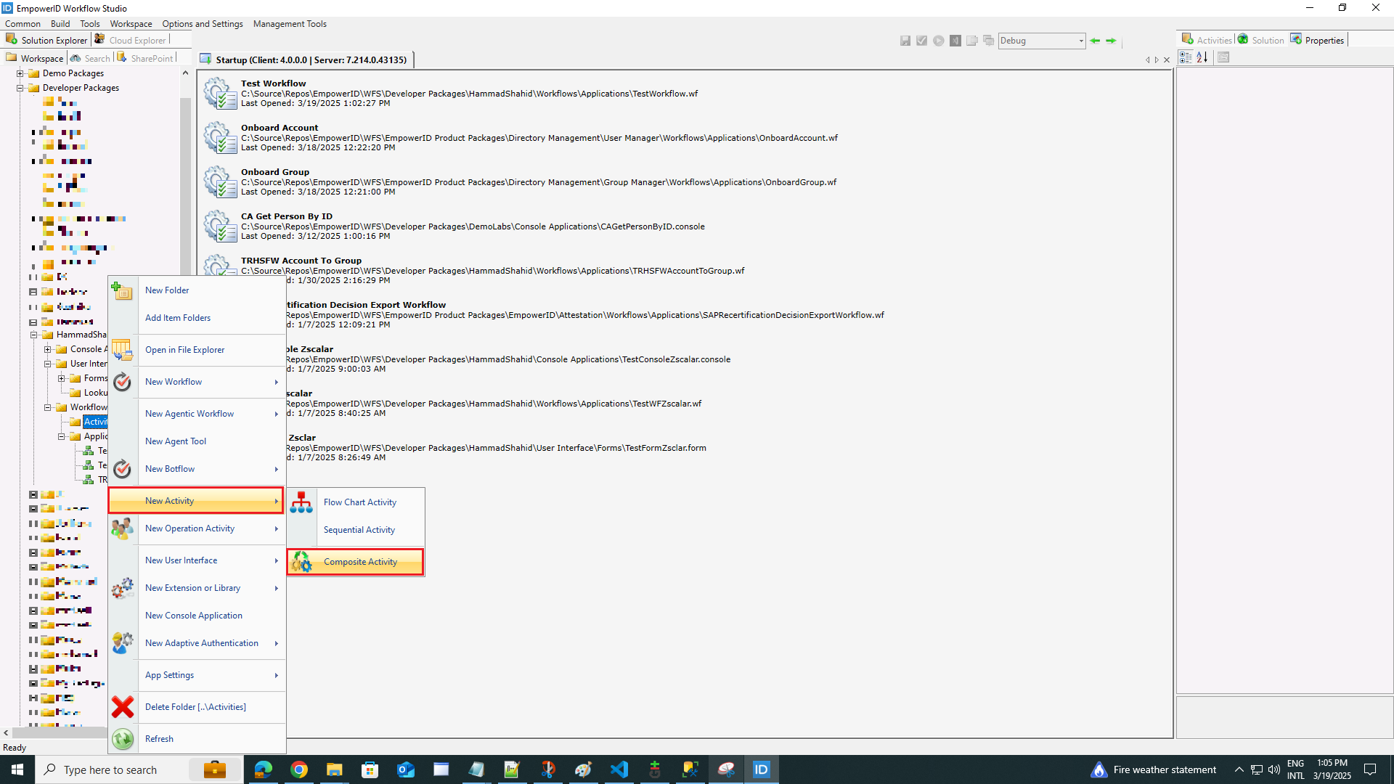Click the tree panel scroll-up arrow
The height and width of the screenshot is (784, 1394).
click(x=185, y=73)
